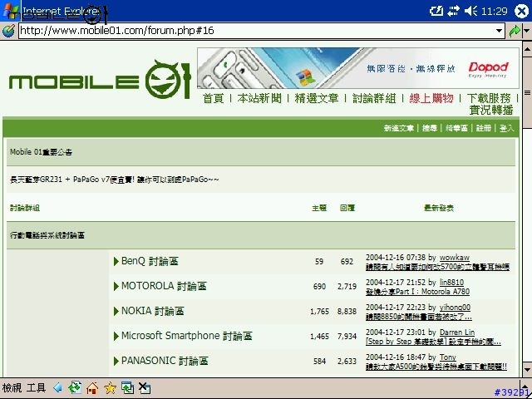This screenshot has height=399, width=532.
Task: Open latest NOKIA post mentioning 8850
Action: coord(419,317)
